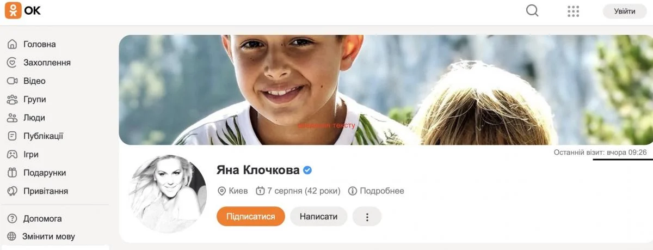653x250 pixels.
Task: Open Яна Клочкова profile avatar photo
Action: (x=168, y=194)
